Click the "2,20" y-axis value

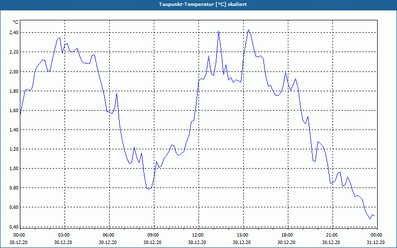(14, 52)
